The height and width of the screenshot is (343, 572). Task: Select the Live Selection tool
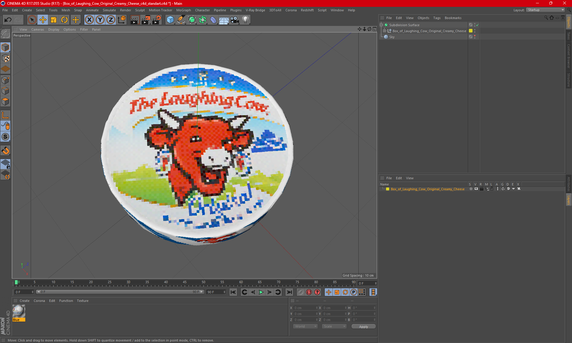pos(32,20)
